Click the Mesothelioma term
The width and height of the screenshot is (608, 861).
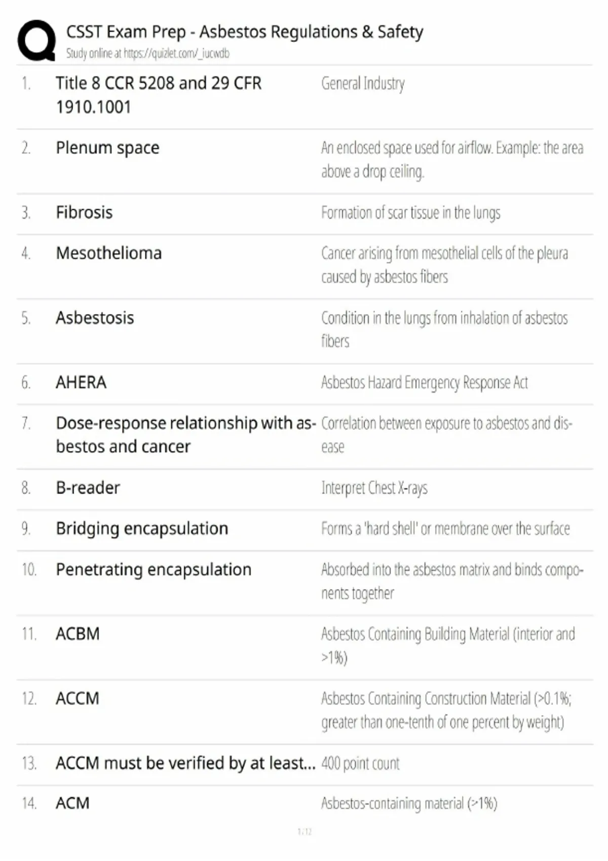(x=109, y=253)
